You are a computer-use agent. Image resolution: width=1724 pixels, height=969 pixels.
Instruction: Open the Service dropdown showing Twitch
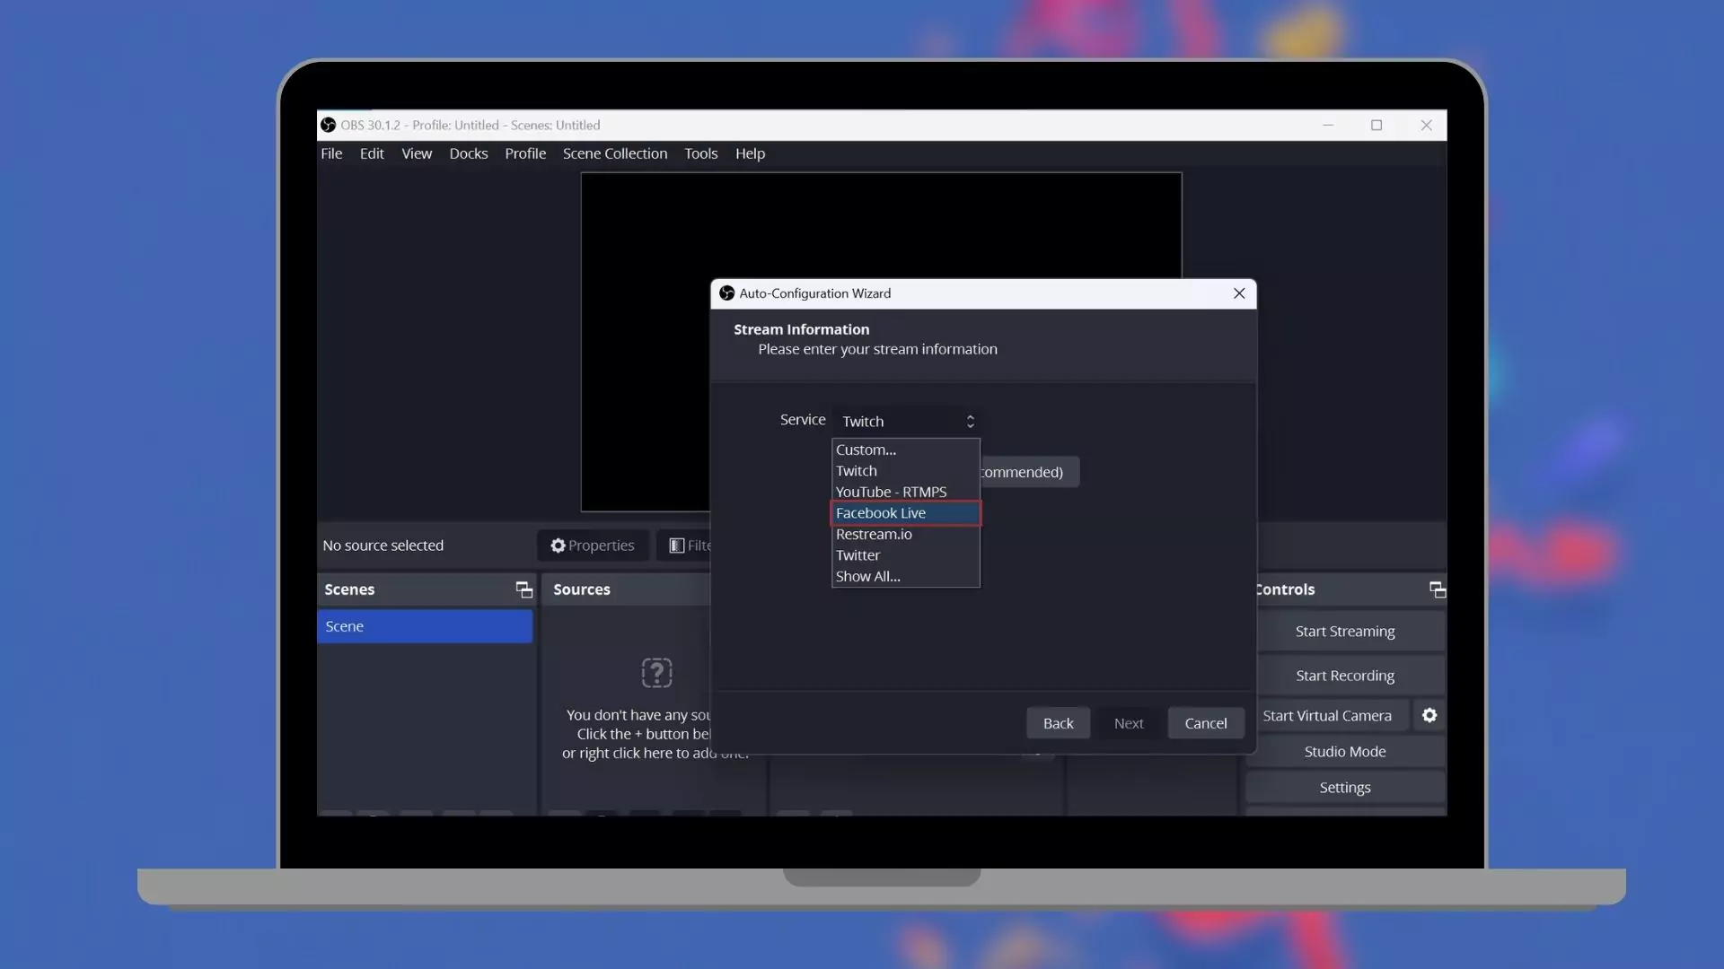pyautogui.click(x=907, y=421)
